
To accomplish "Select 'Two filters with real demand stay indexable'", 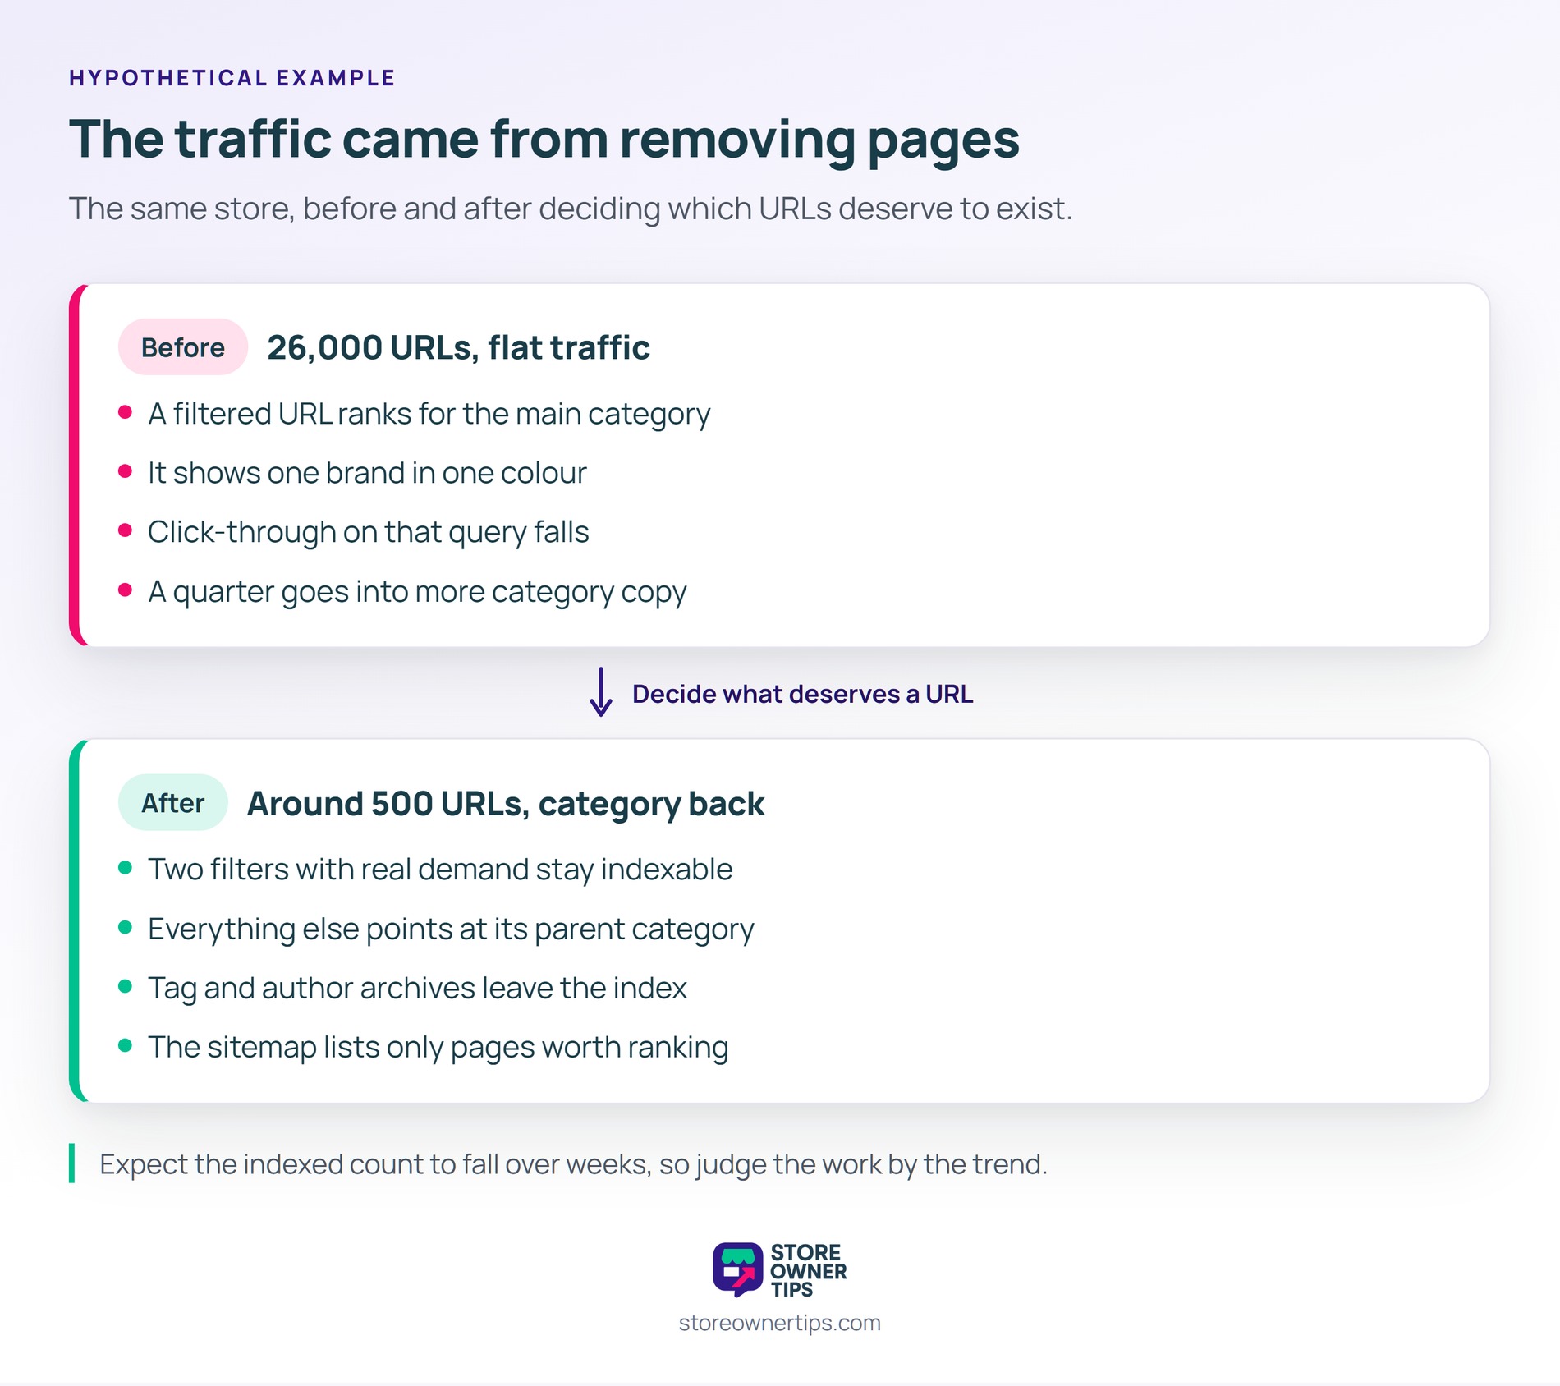I will [x=440, y=870].
